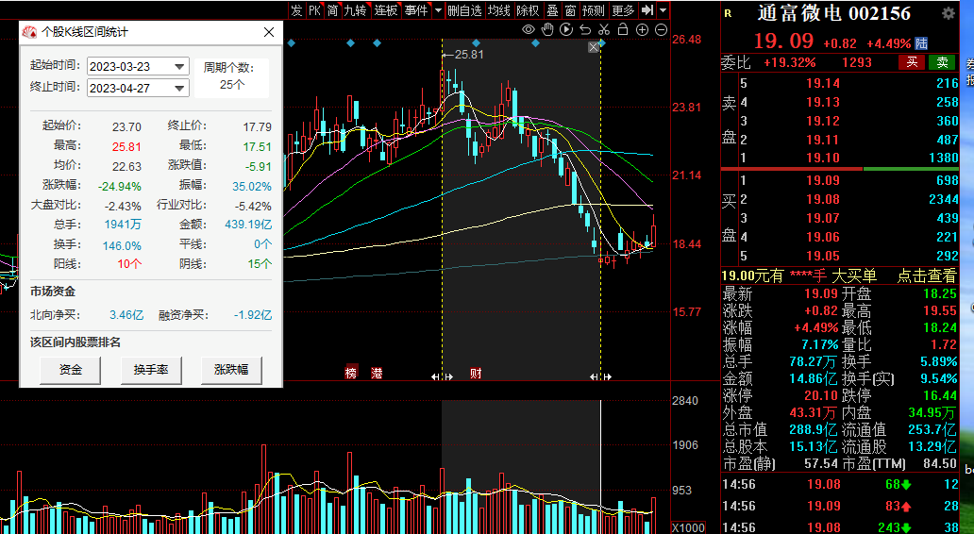Expand the dropdown arrow after 事件
This screenshot has width=974, height=534.
(438, 10)
